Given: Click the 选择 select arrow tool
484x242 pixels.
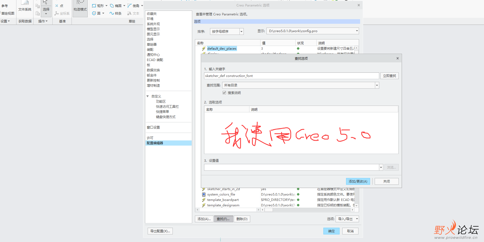Looking at the screenshot, I should tap(46, 3).
